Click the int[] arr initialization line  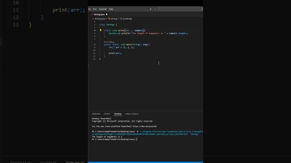pos(121,48)
